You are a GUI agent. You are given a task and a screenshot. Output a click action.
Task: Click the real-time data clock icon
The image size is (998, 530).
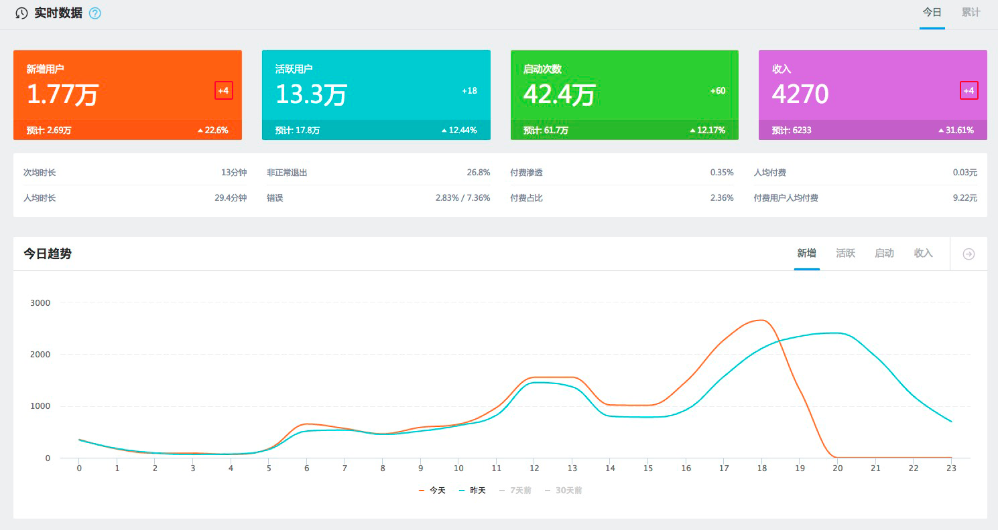(x=22, y=13)
